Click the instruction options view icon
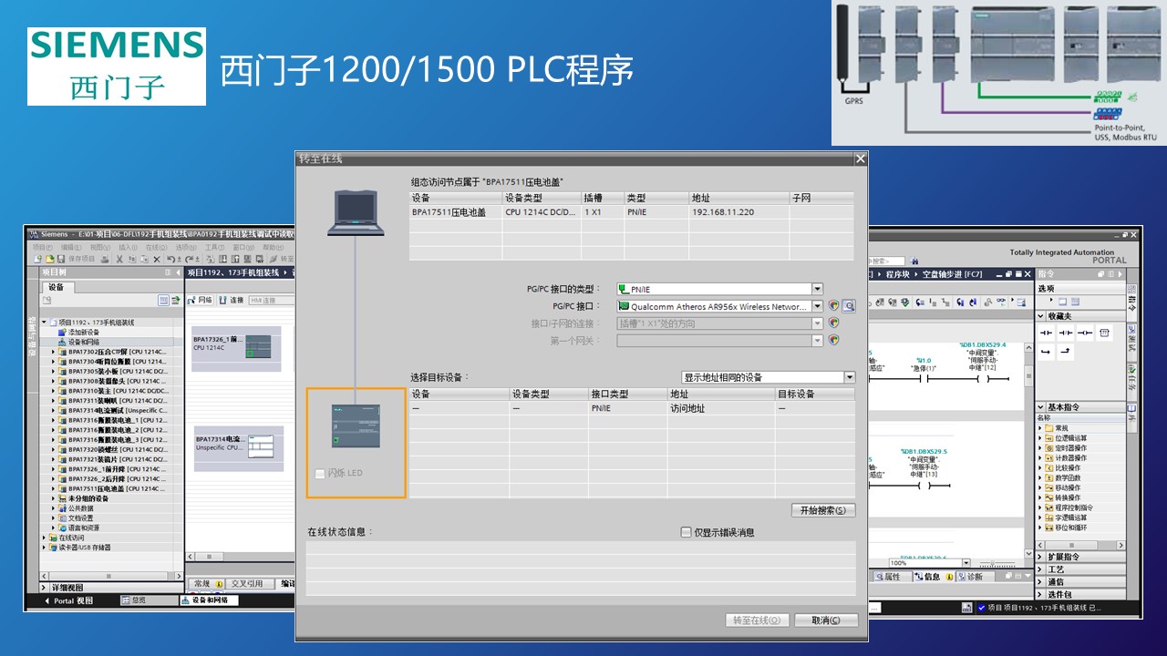 click(1062, 302)
